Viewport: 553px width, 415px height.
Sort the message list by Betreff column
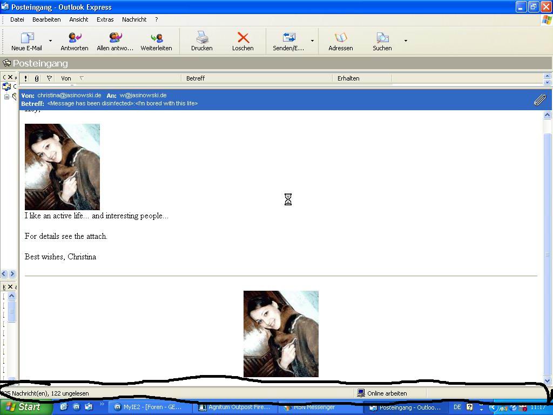coord(257,78)
